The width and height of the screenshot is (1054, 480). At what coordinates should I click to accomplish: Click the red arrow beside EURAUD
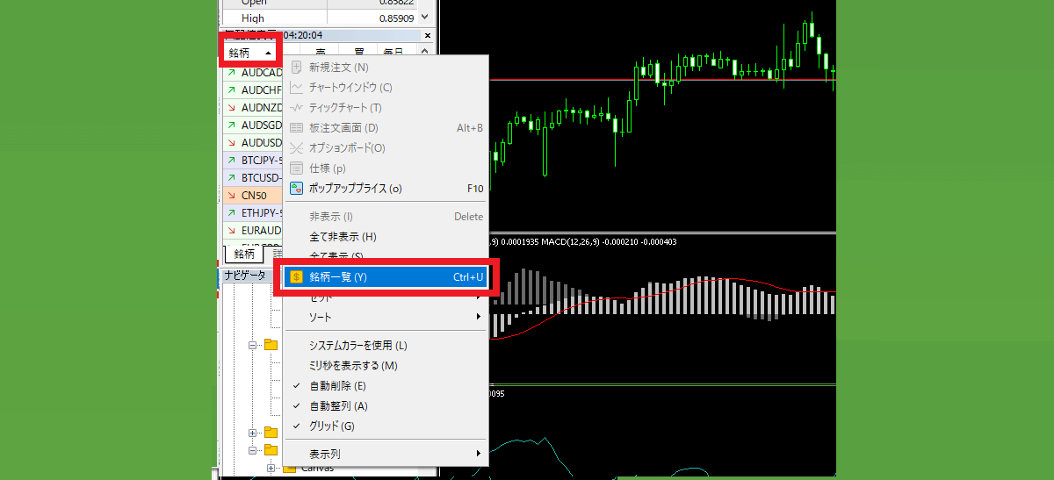coord(230,231)
